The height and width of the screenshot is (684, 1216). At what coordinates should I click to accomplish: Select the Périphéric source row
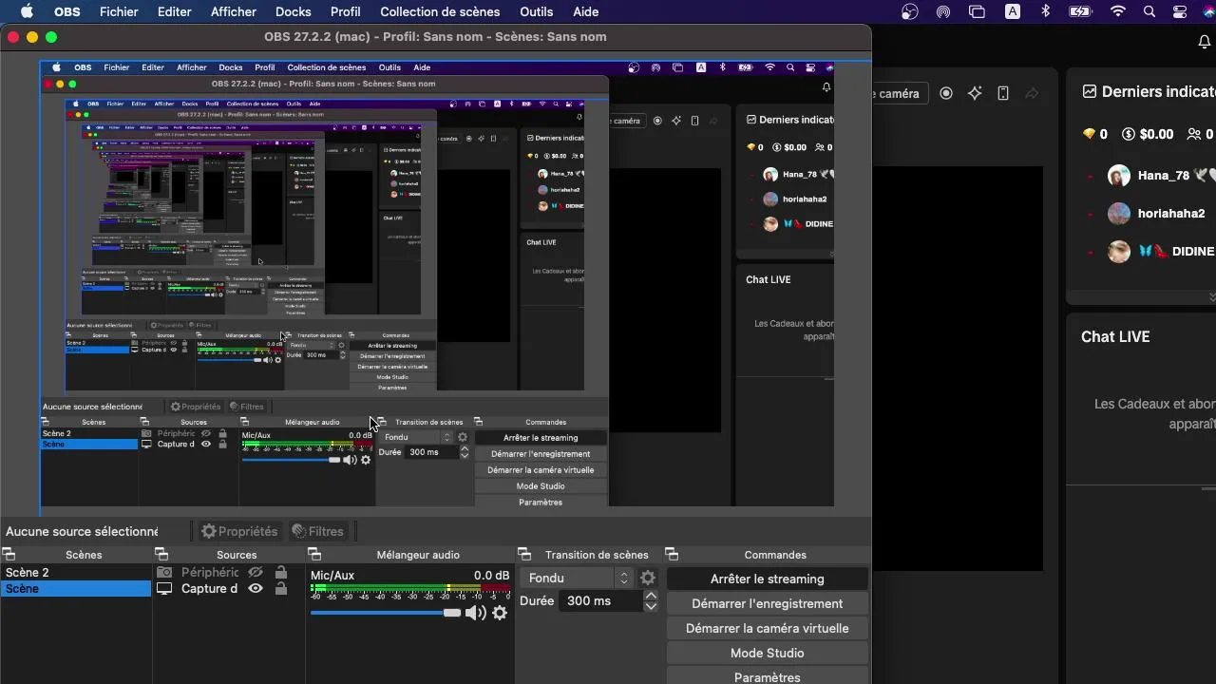point(228,573)
